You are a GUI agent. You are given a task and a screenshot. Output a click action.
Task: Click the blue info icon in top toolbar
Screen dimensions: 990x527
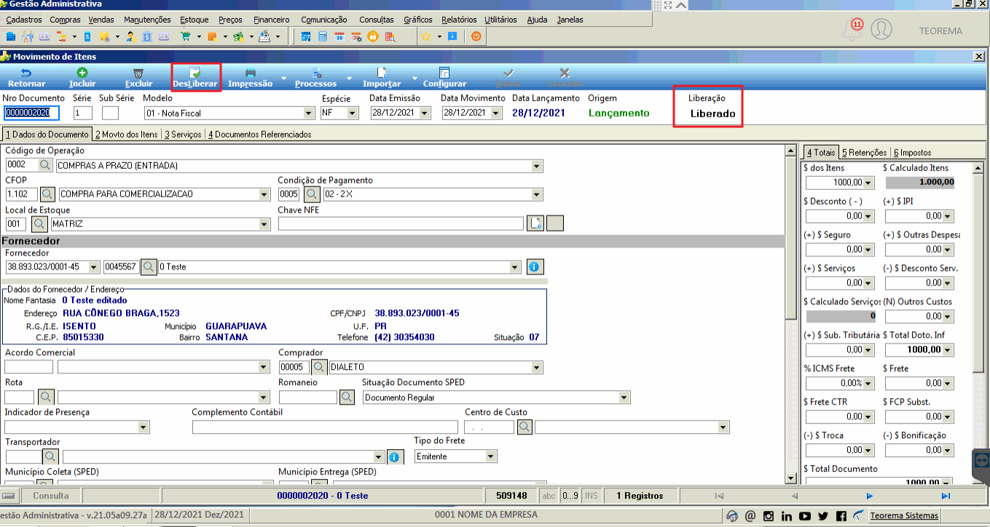(452, 36)
